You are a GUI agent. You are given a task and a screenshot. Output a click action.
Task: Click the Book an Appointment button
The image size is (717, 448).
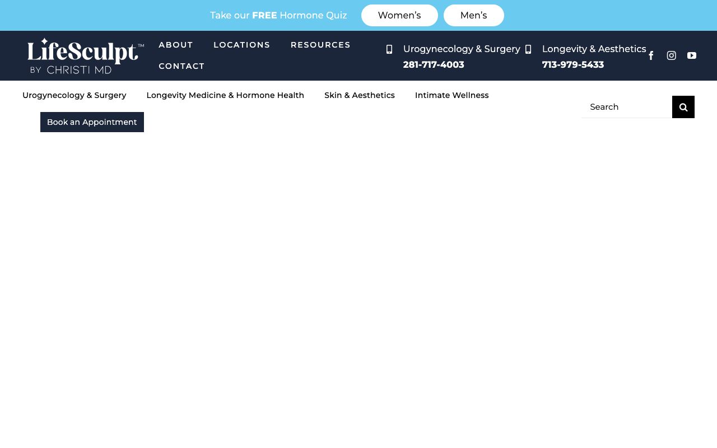92,122
